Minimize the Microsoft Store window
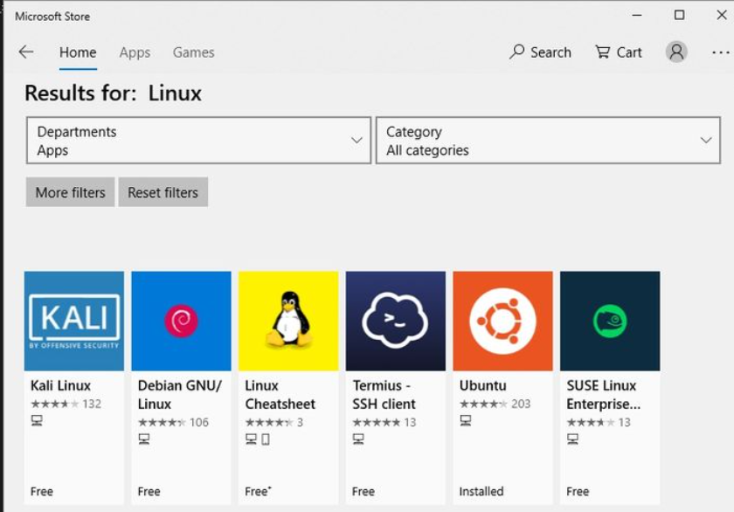The width and height of the screenshot is (734, 512). click(x=637, y=15)
